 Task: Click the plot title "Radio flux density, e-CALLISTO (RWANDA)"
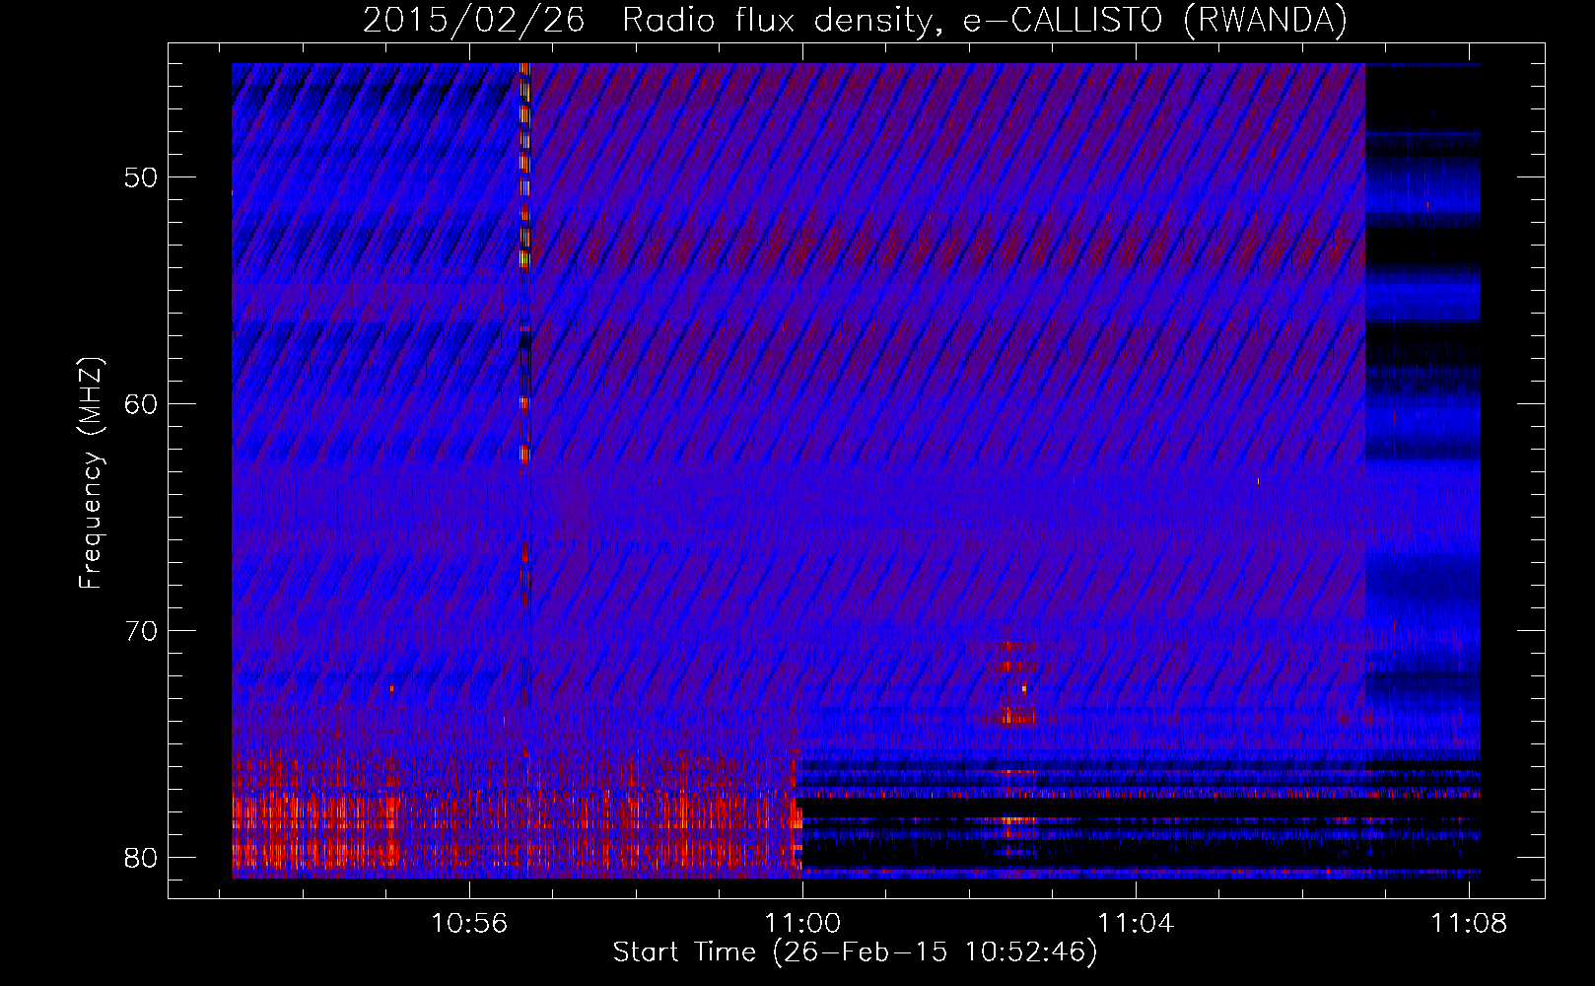click(985, 21)
